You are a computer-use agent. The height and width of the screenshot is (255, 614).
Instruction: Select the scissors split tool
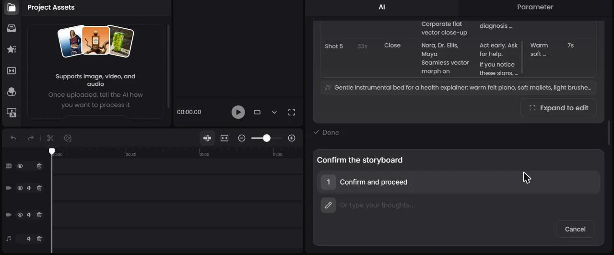pyautogui.click(x=50, y=138)
